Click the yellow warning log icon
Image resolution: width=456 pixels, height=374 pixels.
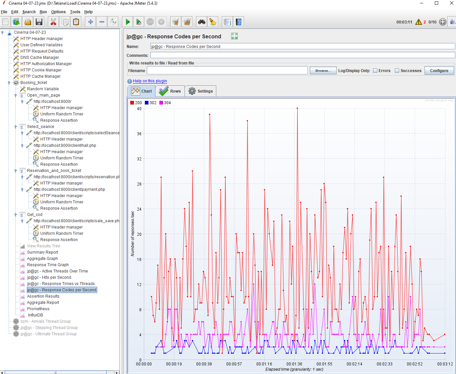click(419, 22)
